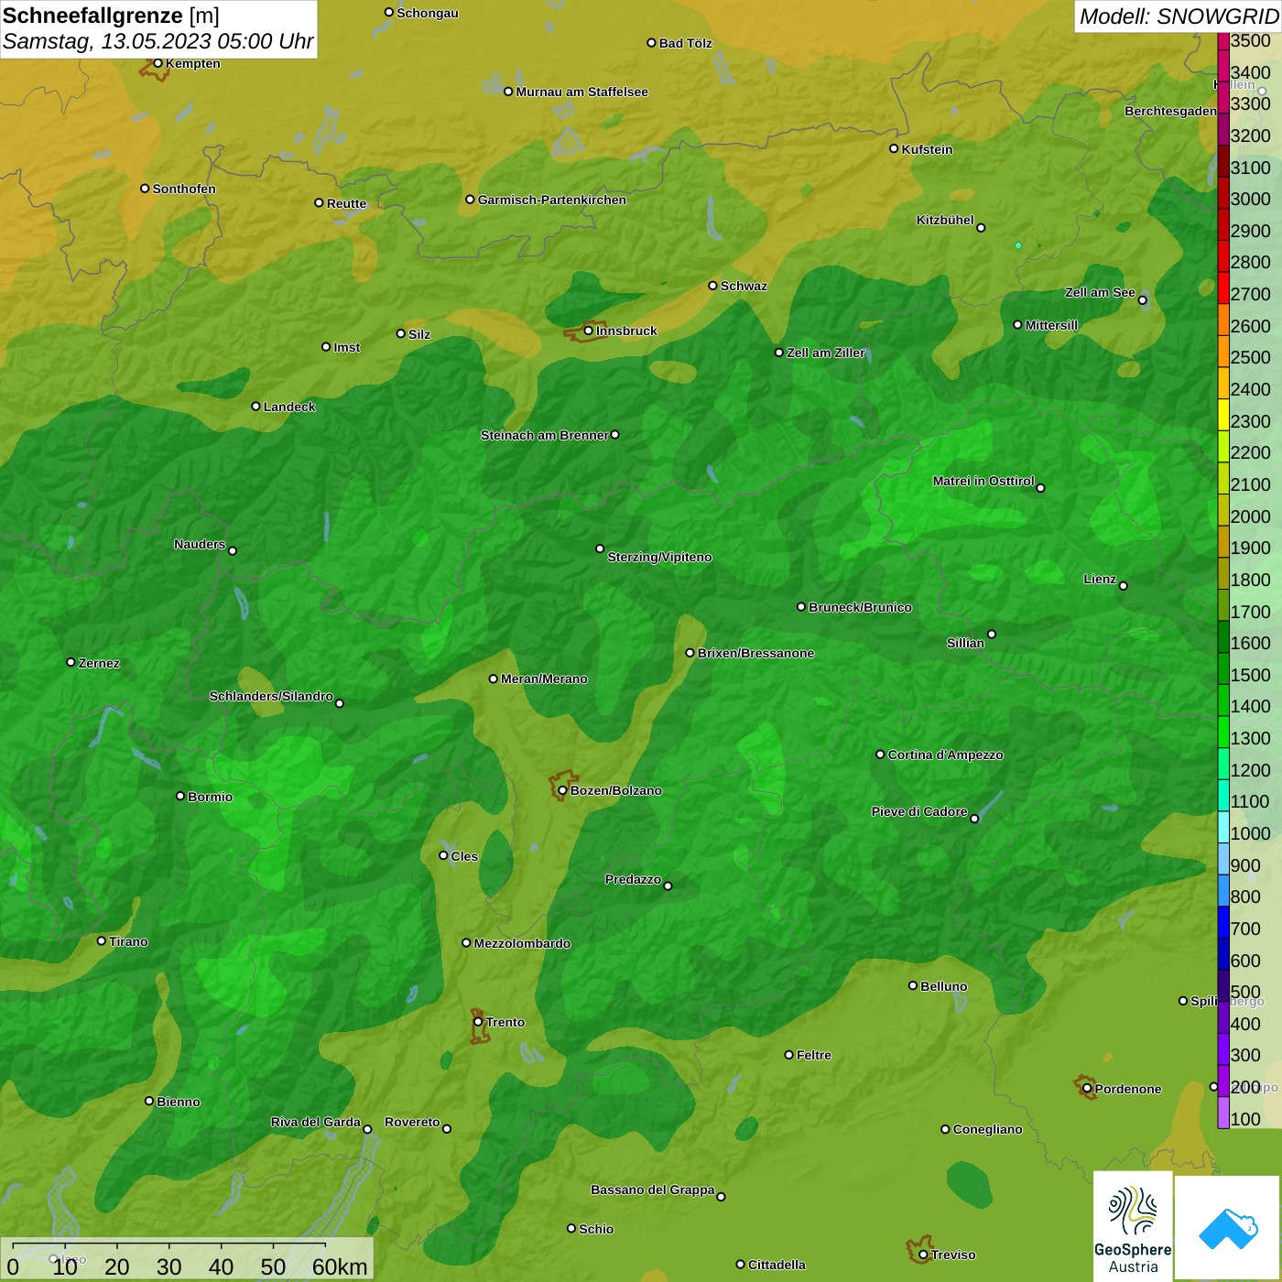Screen dimensions: 1282x1282
Task: Click the Sonthofen label
Action: point(184,189)
